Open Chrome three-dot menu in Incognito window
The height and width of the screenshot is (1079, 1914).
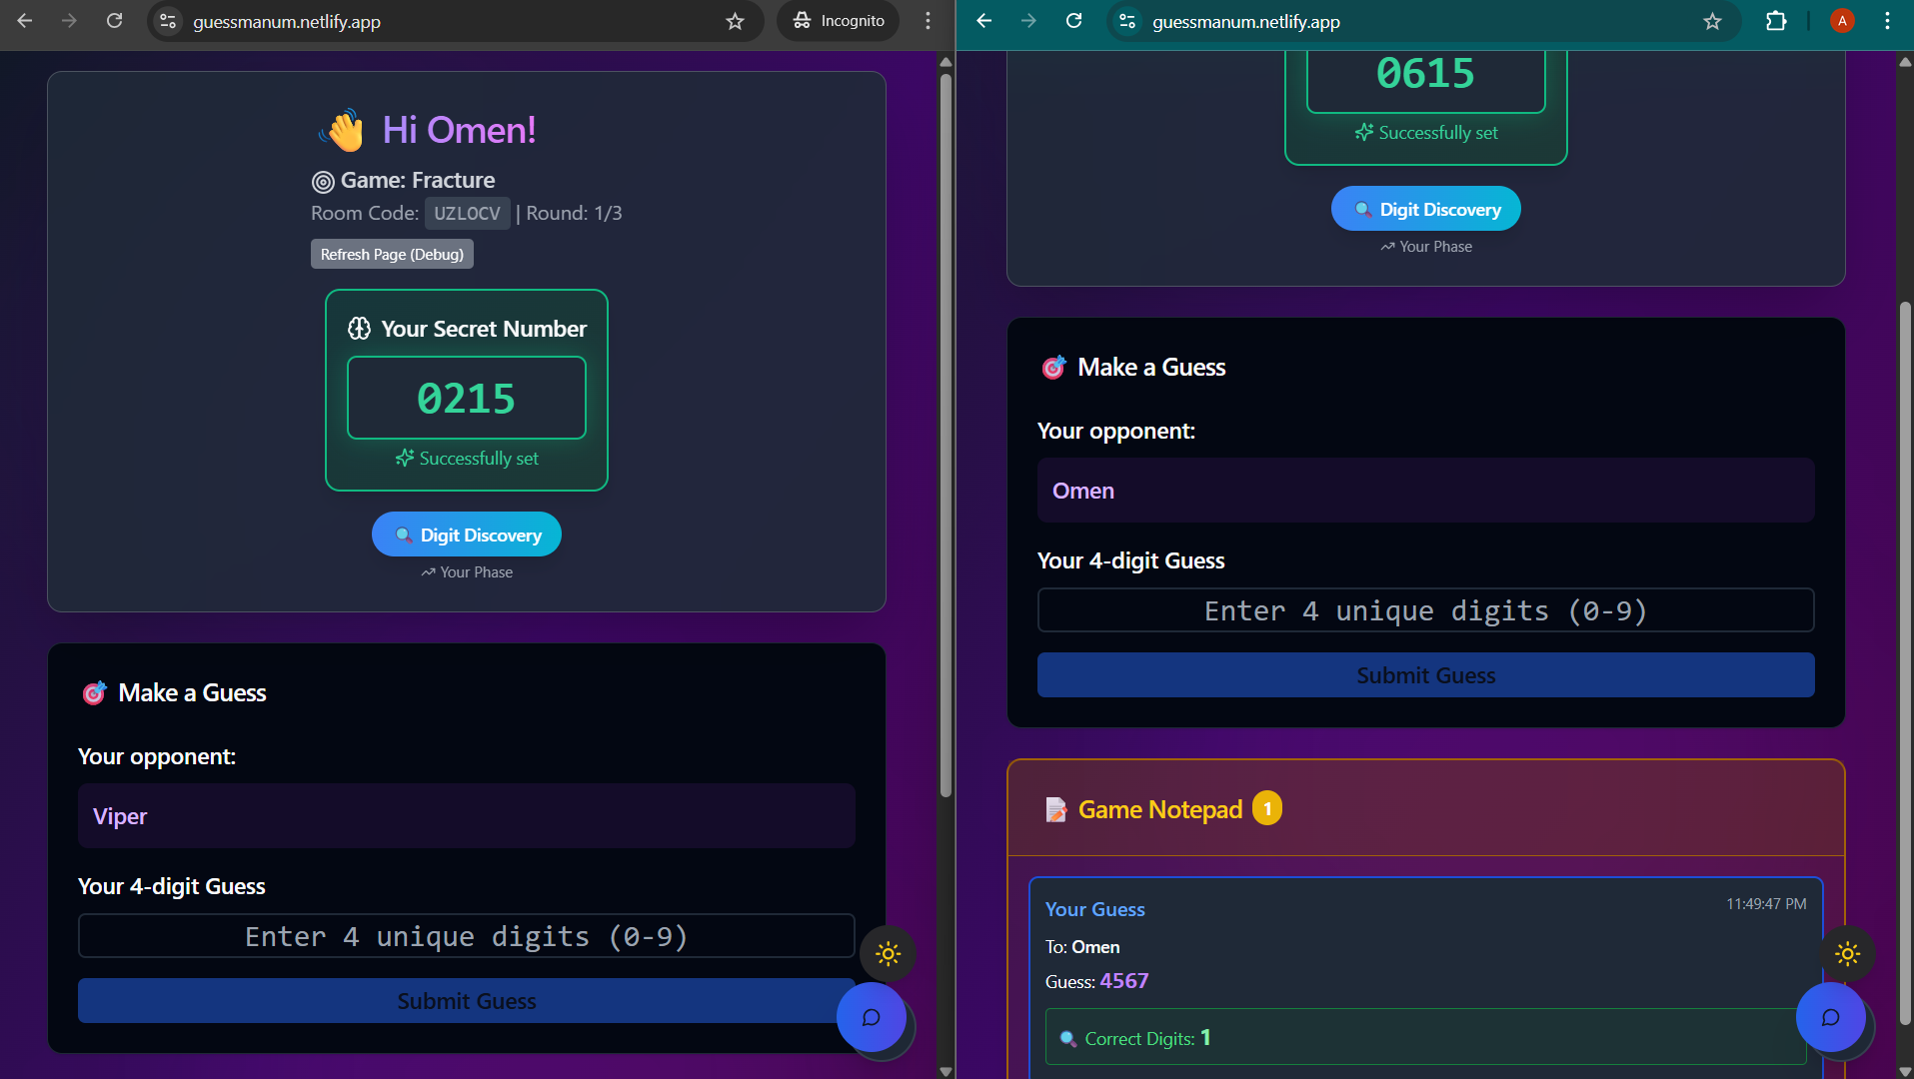point(928,21)
